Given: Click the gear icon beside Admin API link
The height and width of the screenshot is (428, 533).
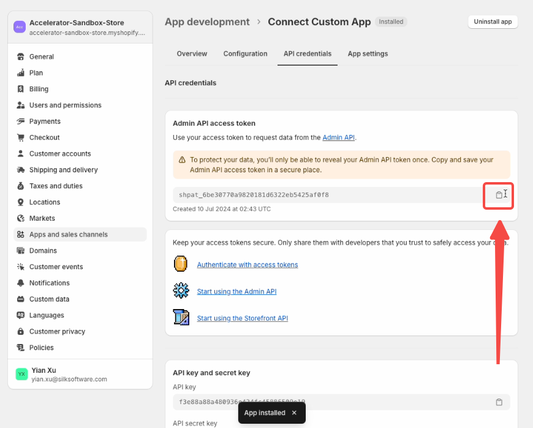Looking at the screenshot, I should point(181,291).
